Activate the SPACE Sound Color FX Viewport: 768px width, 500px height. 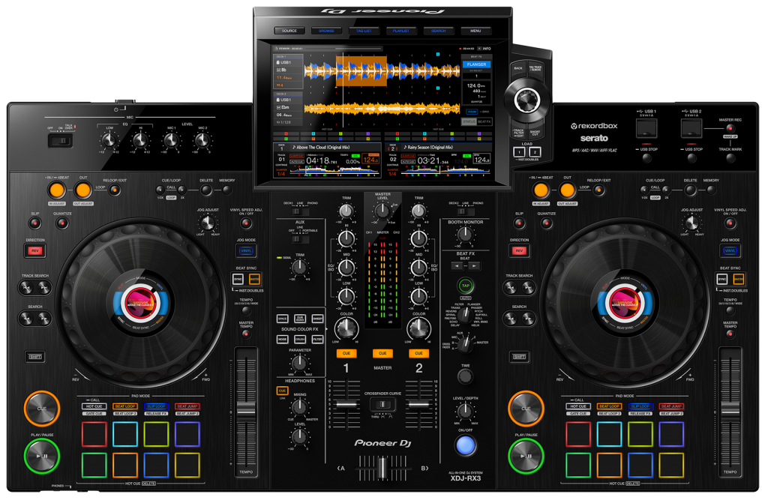281,320
